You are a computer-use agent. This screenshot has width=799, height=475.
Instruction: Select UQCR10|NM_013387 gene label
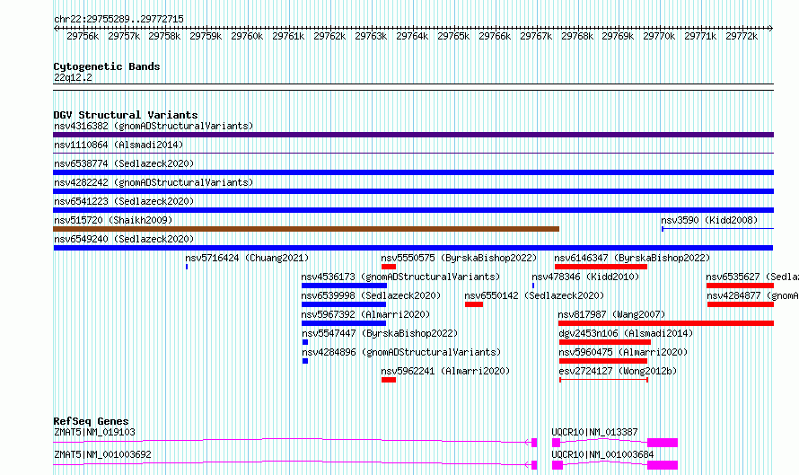(x=594, y=432)
